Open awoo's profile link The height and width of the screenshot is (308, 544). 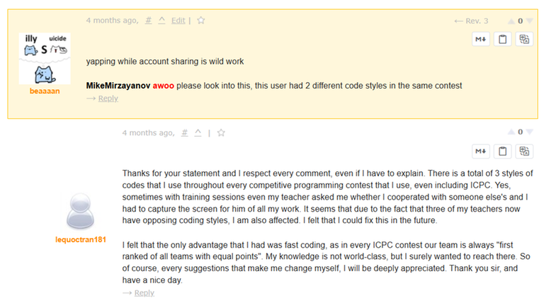[x=163, y=86]
